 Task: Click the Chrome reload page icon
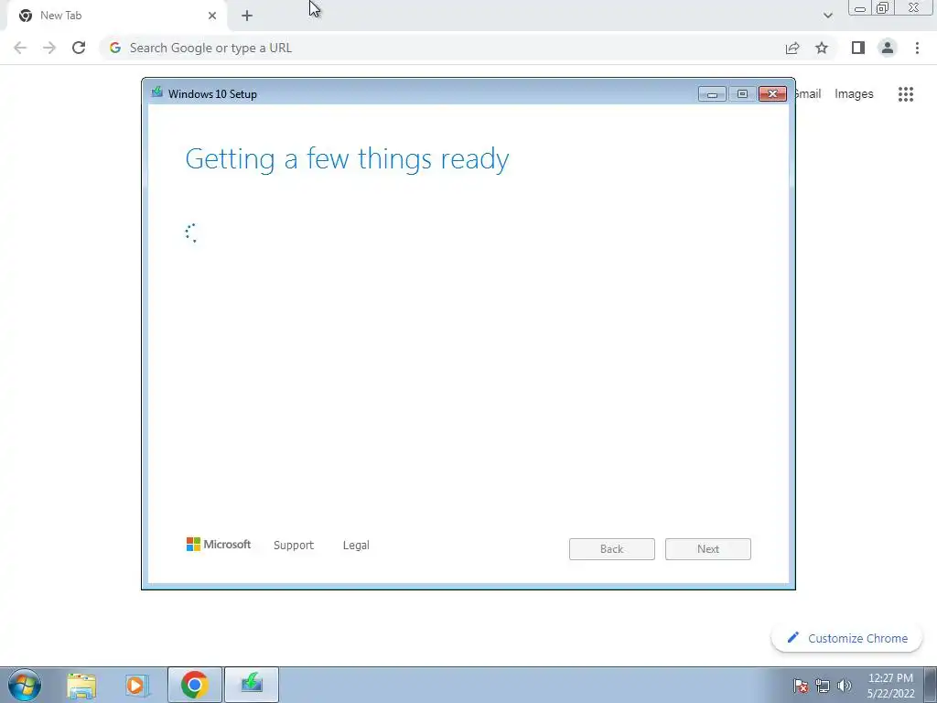pos(79,48)
